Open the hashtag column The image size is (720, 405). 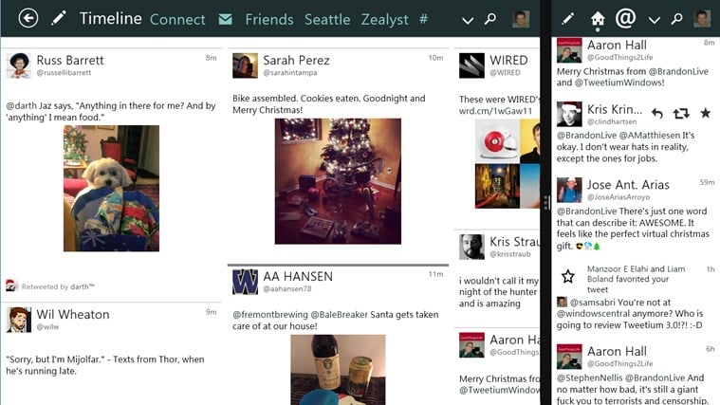(423, 19)
